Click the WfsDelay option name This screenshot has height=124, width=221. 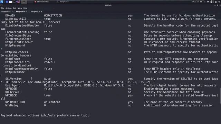point(12,105)
